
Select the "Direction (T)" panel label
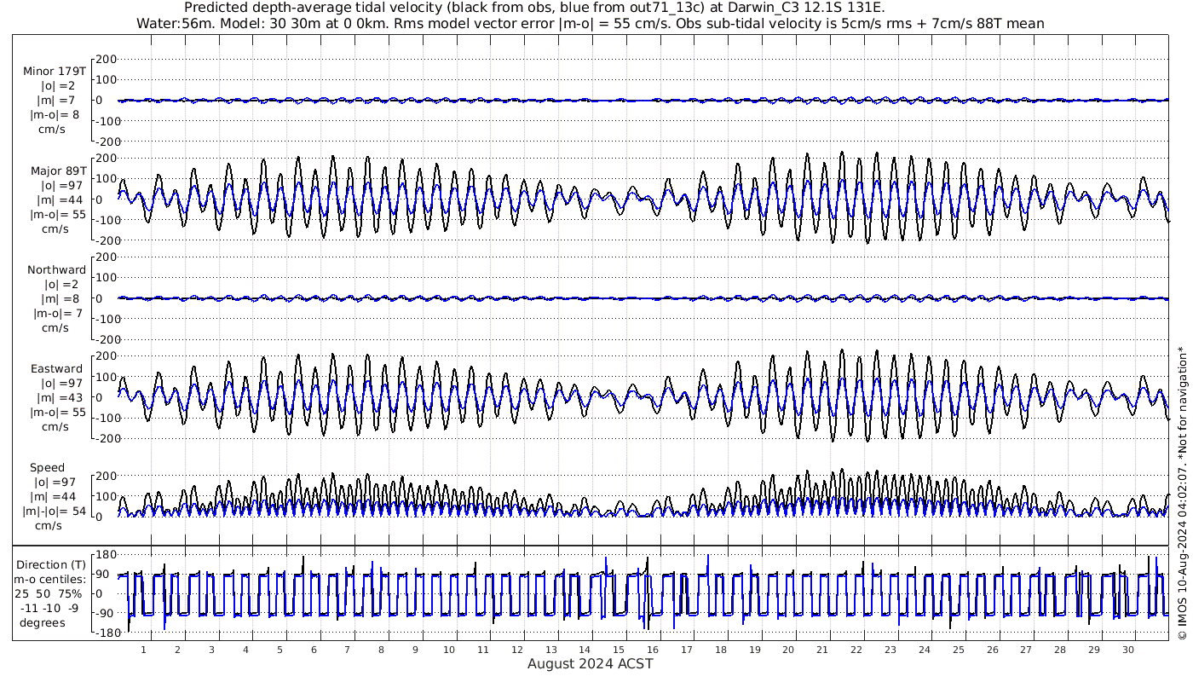[x=52, y=564]
